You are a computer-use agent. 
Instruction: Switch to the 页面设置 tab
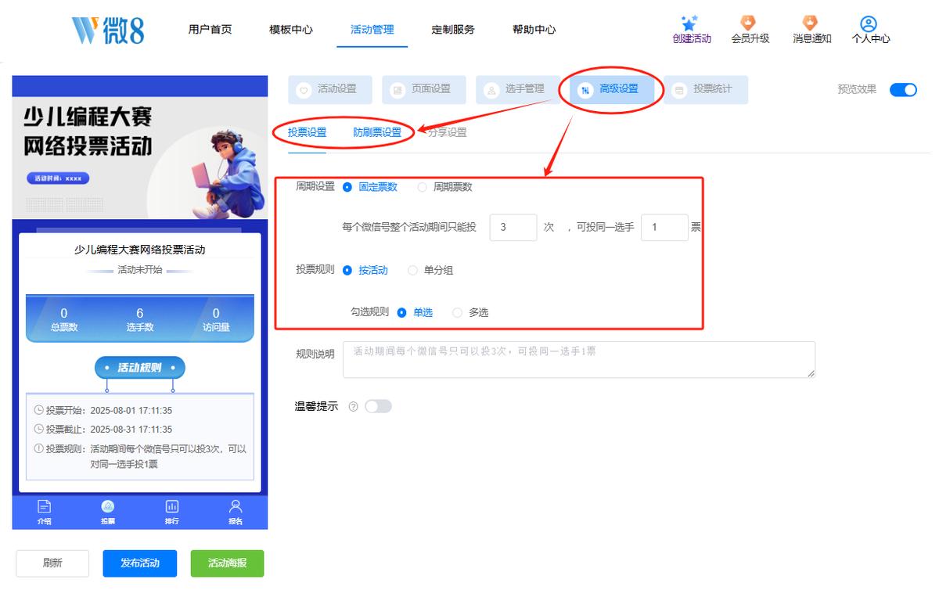point(423,90)
